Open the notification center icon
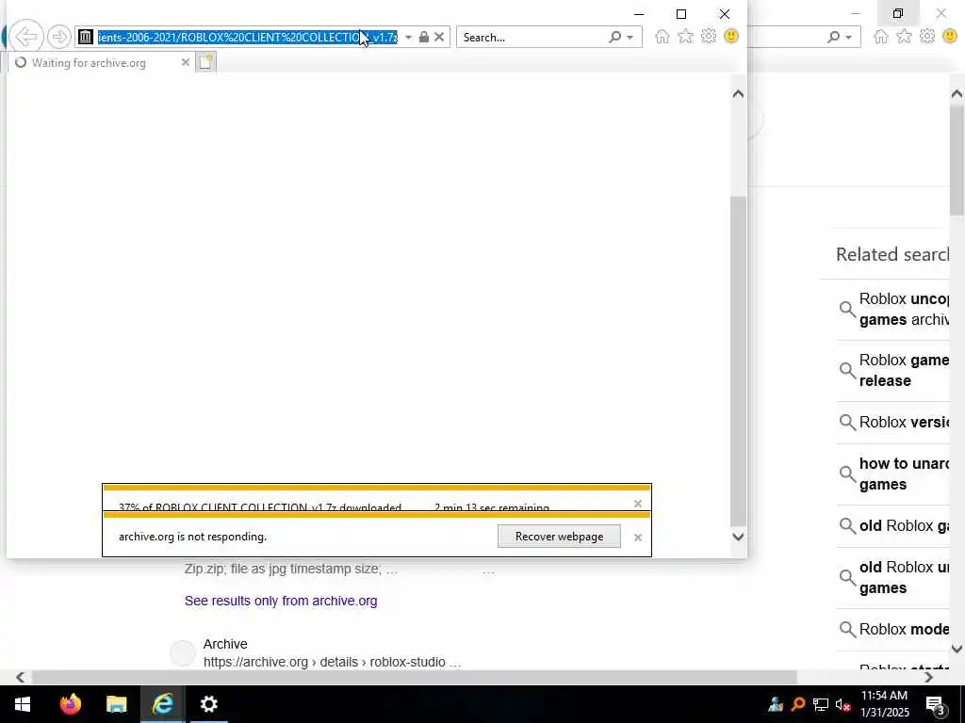The width and height of the screenshot is (965, 723). (x=935, y=704)
